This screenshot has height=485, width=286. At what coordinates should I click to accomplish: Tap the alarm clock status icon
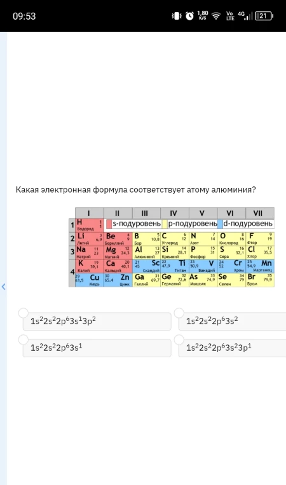189,16
